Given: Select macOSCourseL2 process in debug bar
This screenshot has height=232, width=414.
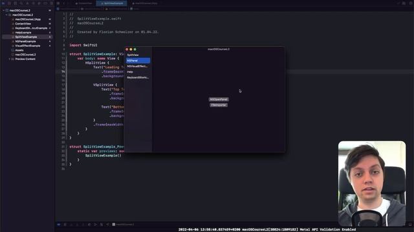Looking at the screenshot, I should coord(123,224).
